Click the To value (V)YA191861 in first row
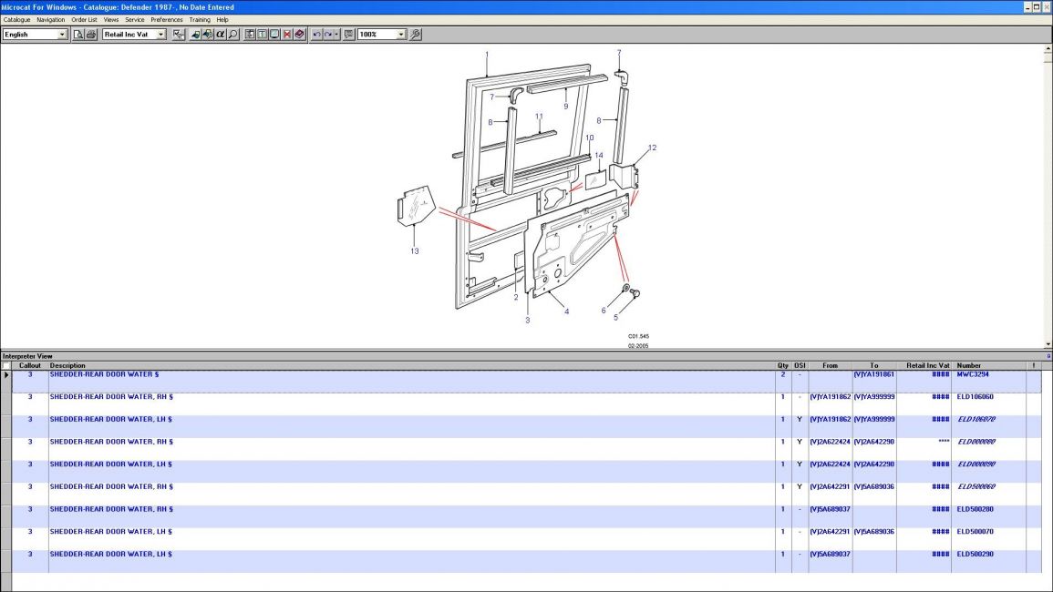The width and height of the screenshot is (1053, 592). tap(873, 374)
